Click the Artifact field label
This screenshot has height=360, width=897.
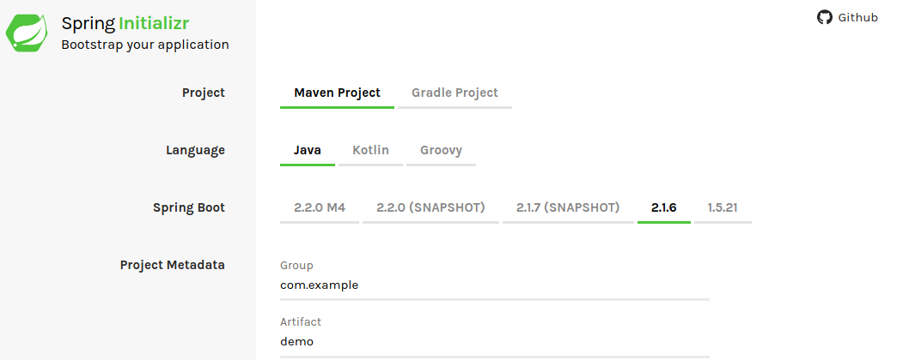[x=301, y=321]
